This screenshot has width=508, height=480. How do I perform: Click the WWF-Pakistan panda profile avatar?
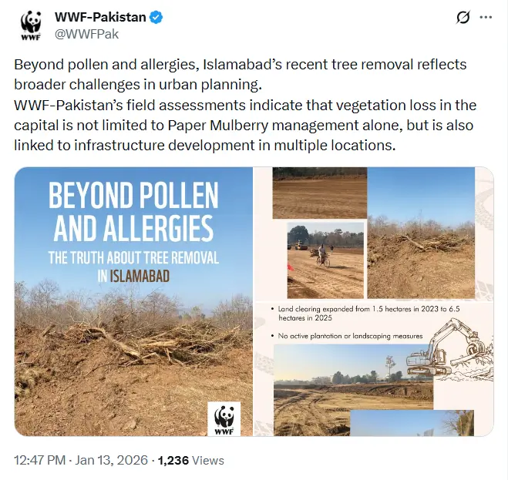point(31,24)
